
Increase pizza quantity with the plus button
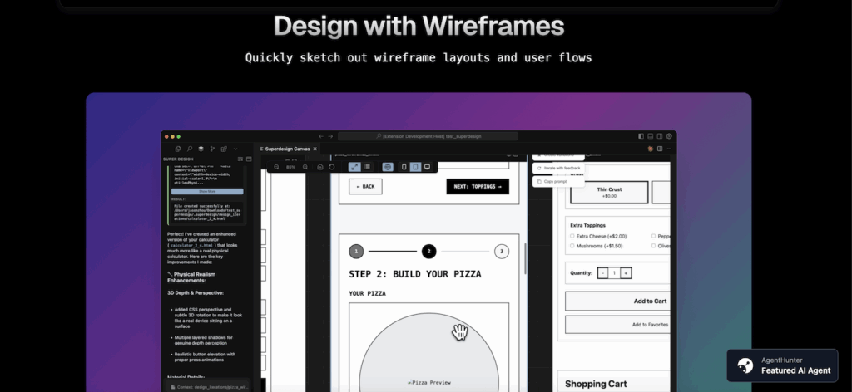point(627,272)
